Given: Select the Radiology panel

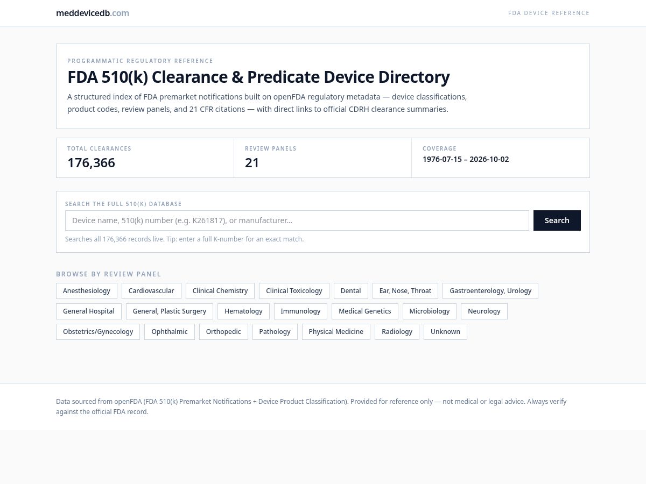Looking at the screenshot, I should (x=397, y=332).
